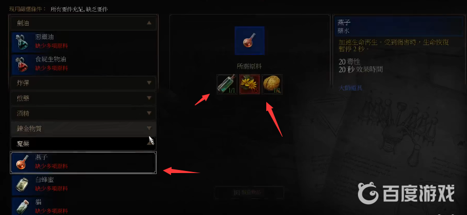
Task: Click the large 燕子 potion preview image
Action: (x=249, y=40)
